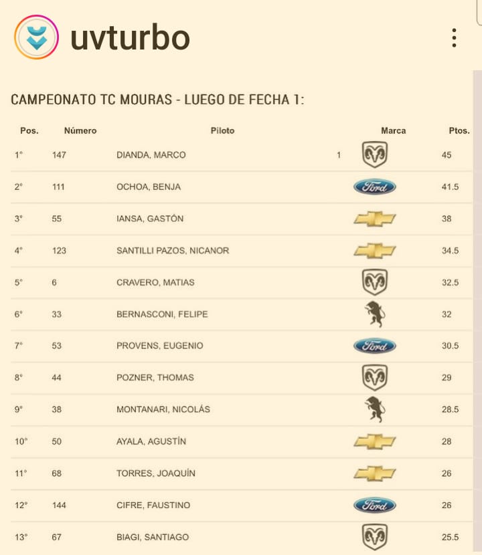The height and width of the screenshot is (555, 482).
Task: Click Ford logo next to Ochoa, Benja
Action: tap(375, 187)
